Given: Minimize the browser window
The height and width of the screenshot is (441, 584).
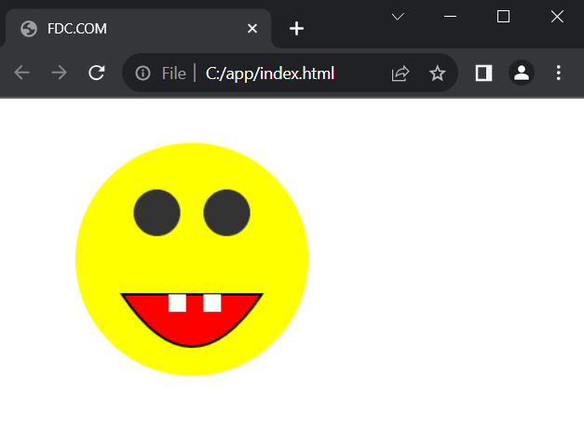Looking at the screenshot, I should [450, 17].
